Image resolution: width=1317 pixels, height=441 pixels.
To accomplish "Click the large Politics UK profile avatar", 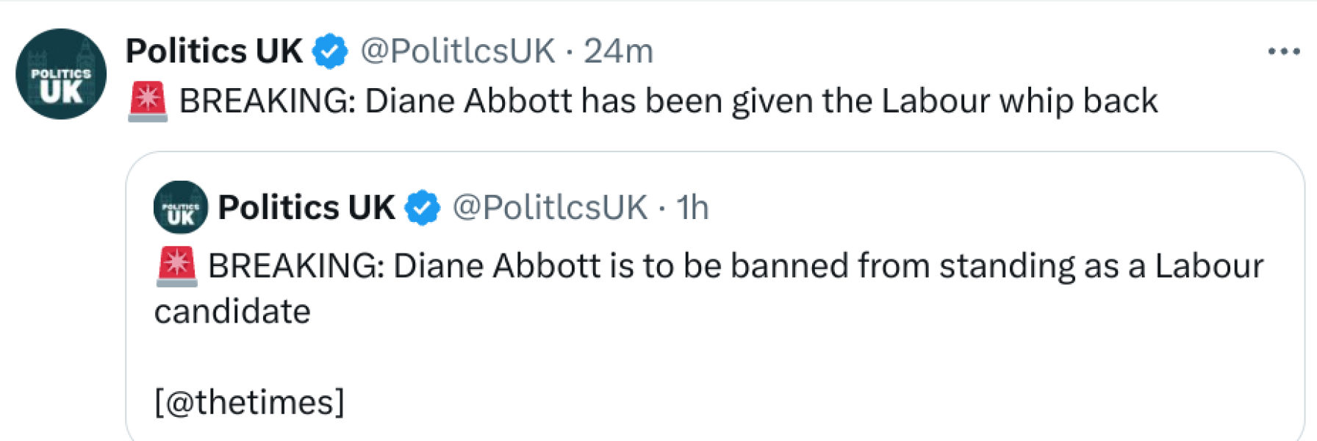I will point(61,74).
